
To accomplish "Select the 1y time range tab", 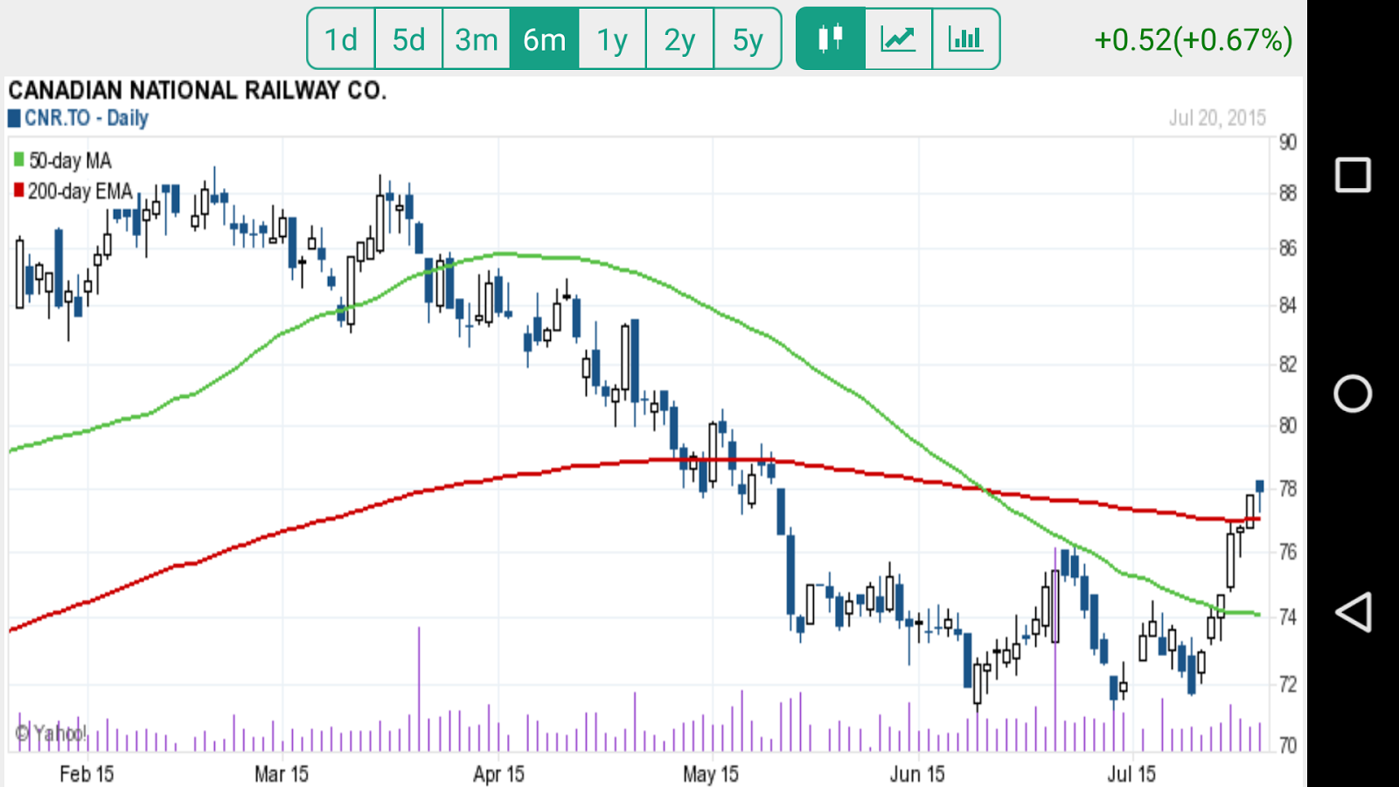I will 612,38.
